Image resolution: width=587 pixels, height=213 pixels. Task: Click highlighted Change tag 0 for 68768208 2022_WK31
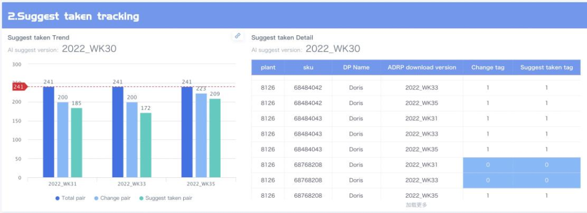[x=488, y=165]
